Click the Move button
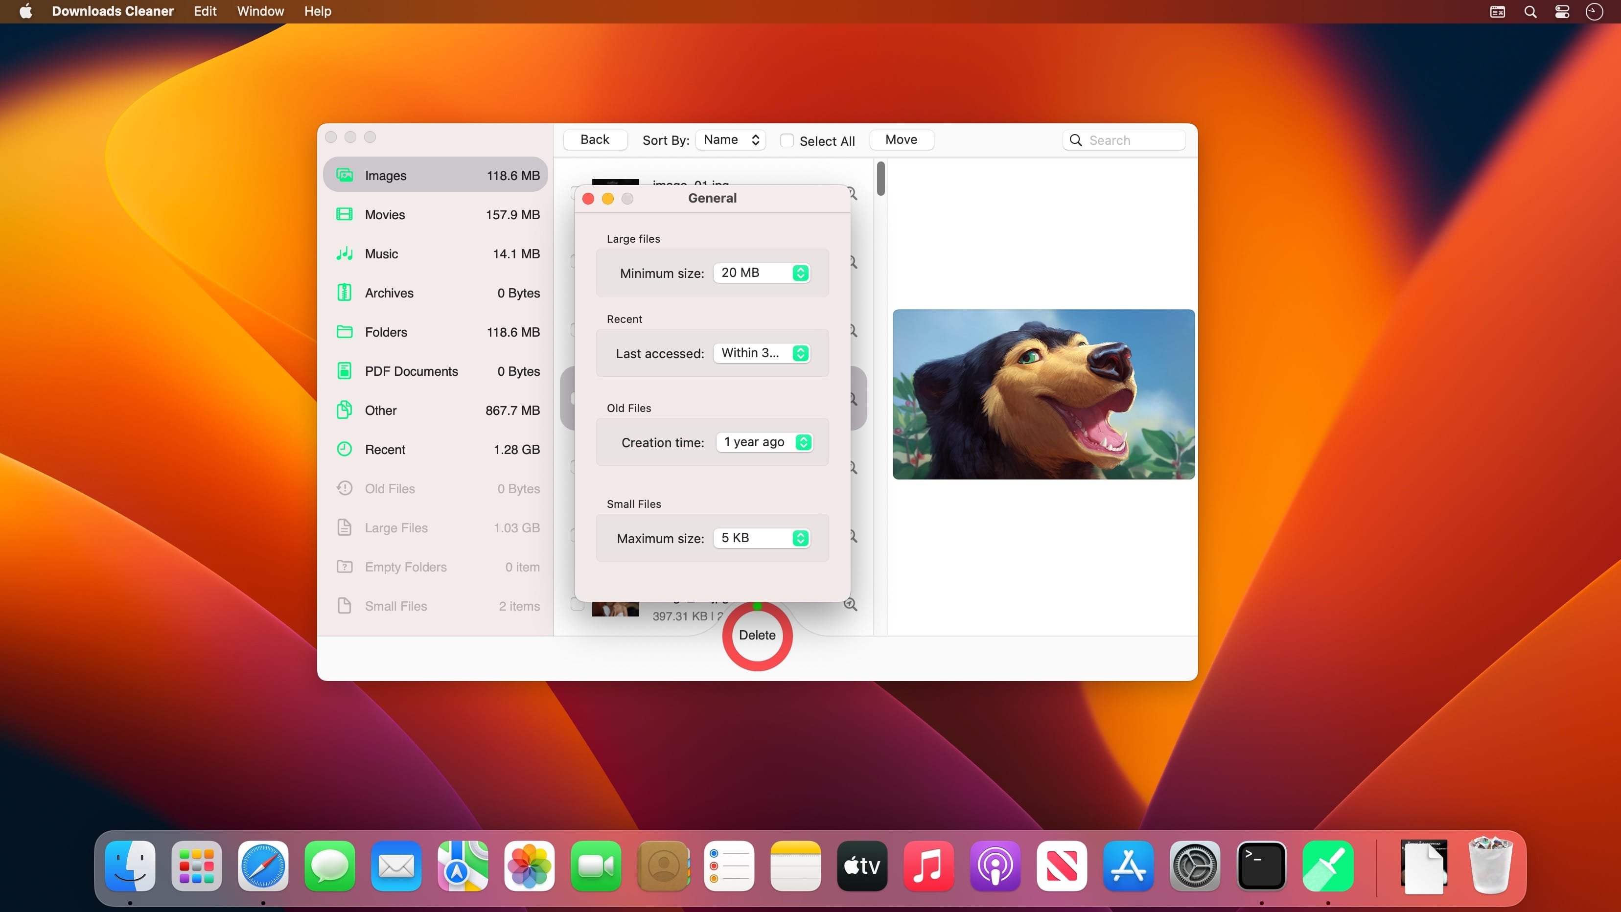Image resolution: width=1621 pixels, height=912 pixels. (901, 139)
